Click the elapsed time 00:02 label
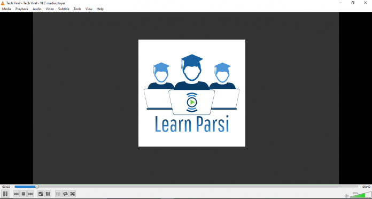 pos(6,187)
